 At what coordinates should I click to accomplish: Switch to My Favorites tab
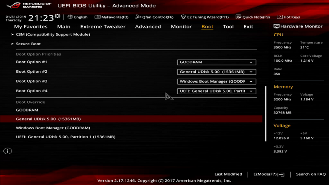click(x=31, y=27)
